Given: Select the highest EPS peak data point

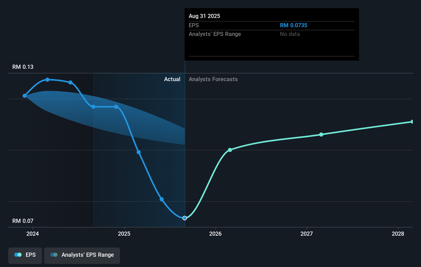Looking at the screenshot, I should [47, 80].
